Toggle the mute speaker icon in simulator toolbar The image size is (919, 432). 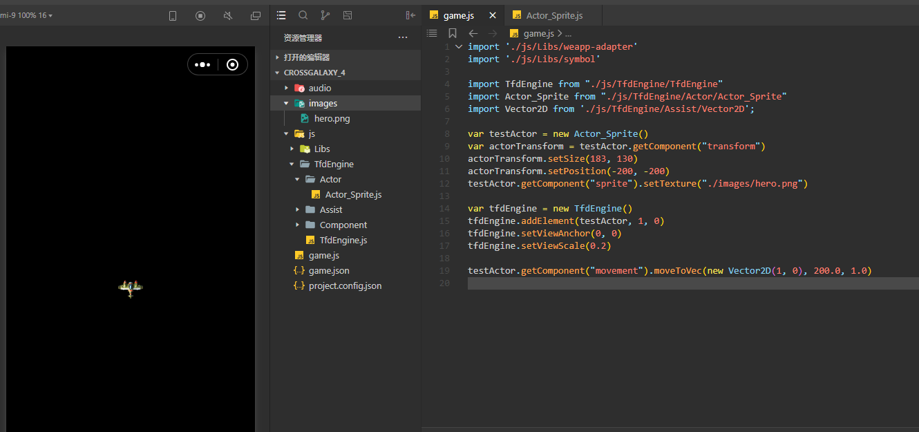point(228,15)
